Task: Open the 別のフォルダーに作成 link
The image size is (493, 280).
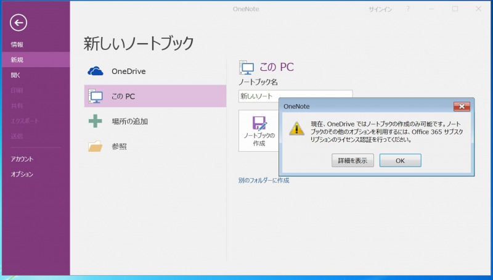Action: pyautogui.click(x=264, y=180)
